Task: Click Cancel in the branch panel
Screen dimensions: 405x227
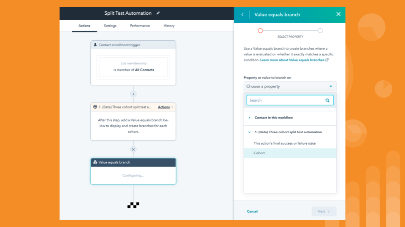Action: pyautogui.click(x=252, y=211)
